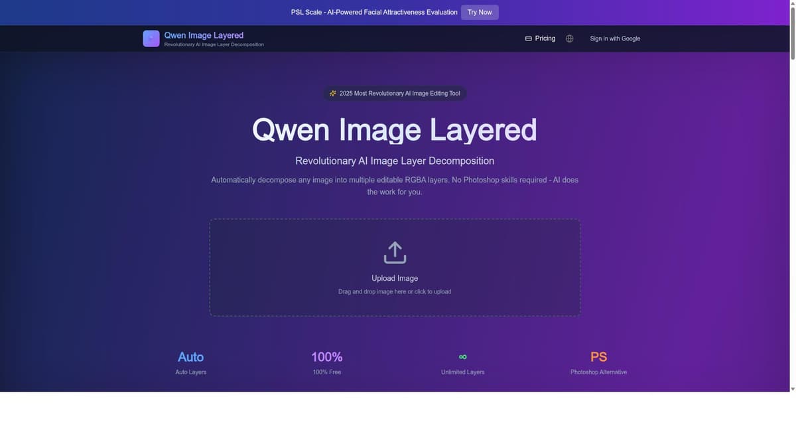This screenshot has width=796, height=448.
Task: Click the card icon beside Pricing
Action: click(x=527, y=38)
